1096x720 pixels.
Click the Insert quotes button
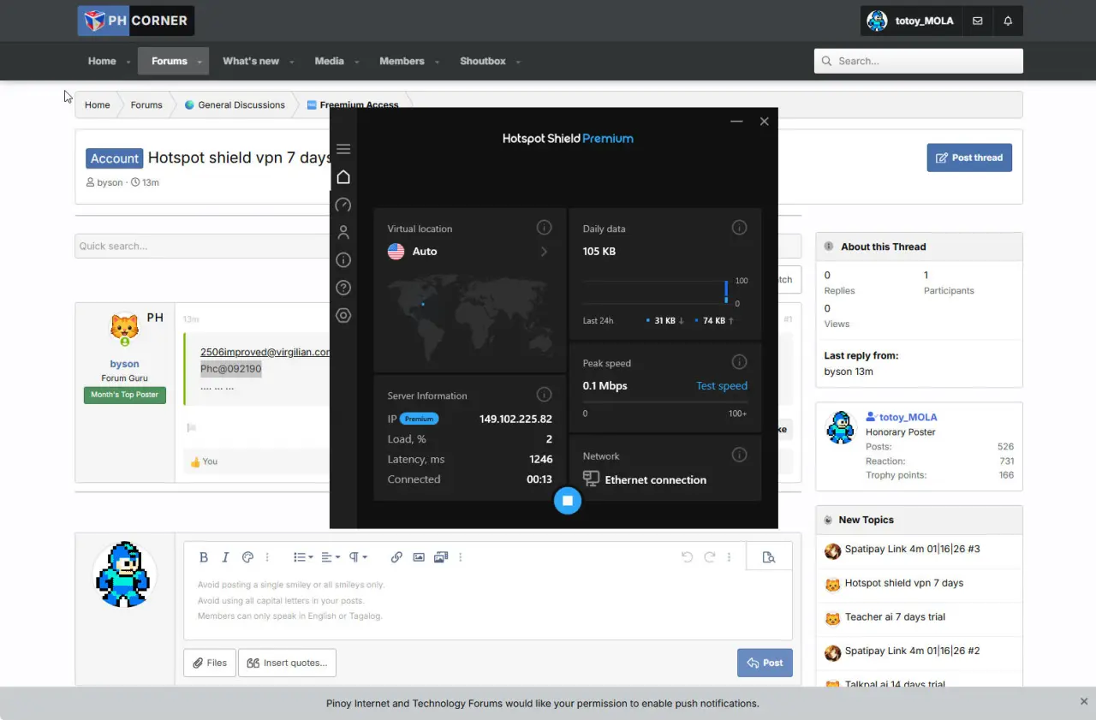tap(287, 663)
